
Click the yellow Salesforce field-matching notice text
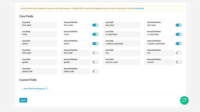coord(83,8)
